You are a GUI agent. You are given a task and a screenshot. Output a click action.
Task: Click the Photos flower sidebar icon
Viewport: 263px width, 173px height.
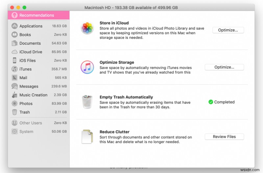[14, 103]
